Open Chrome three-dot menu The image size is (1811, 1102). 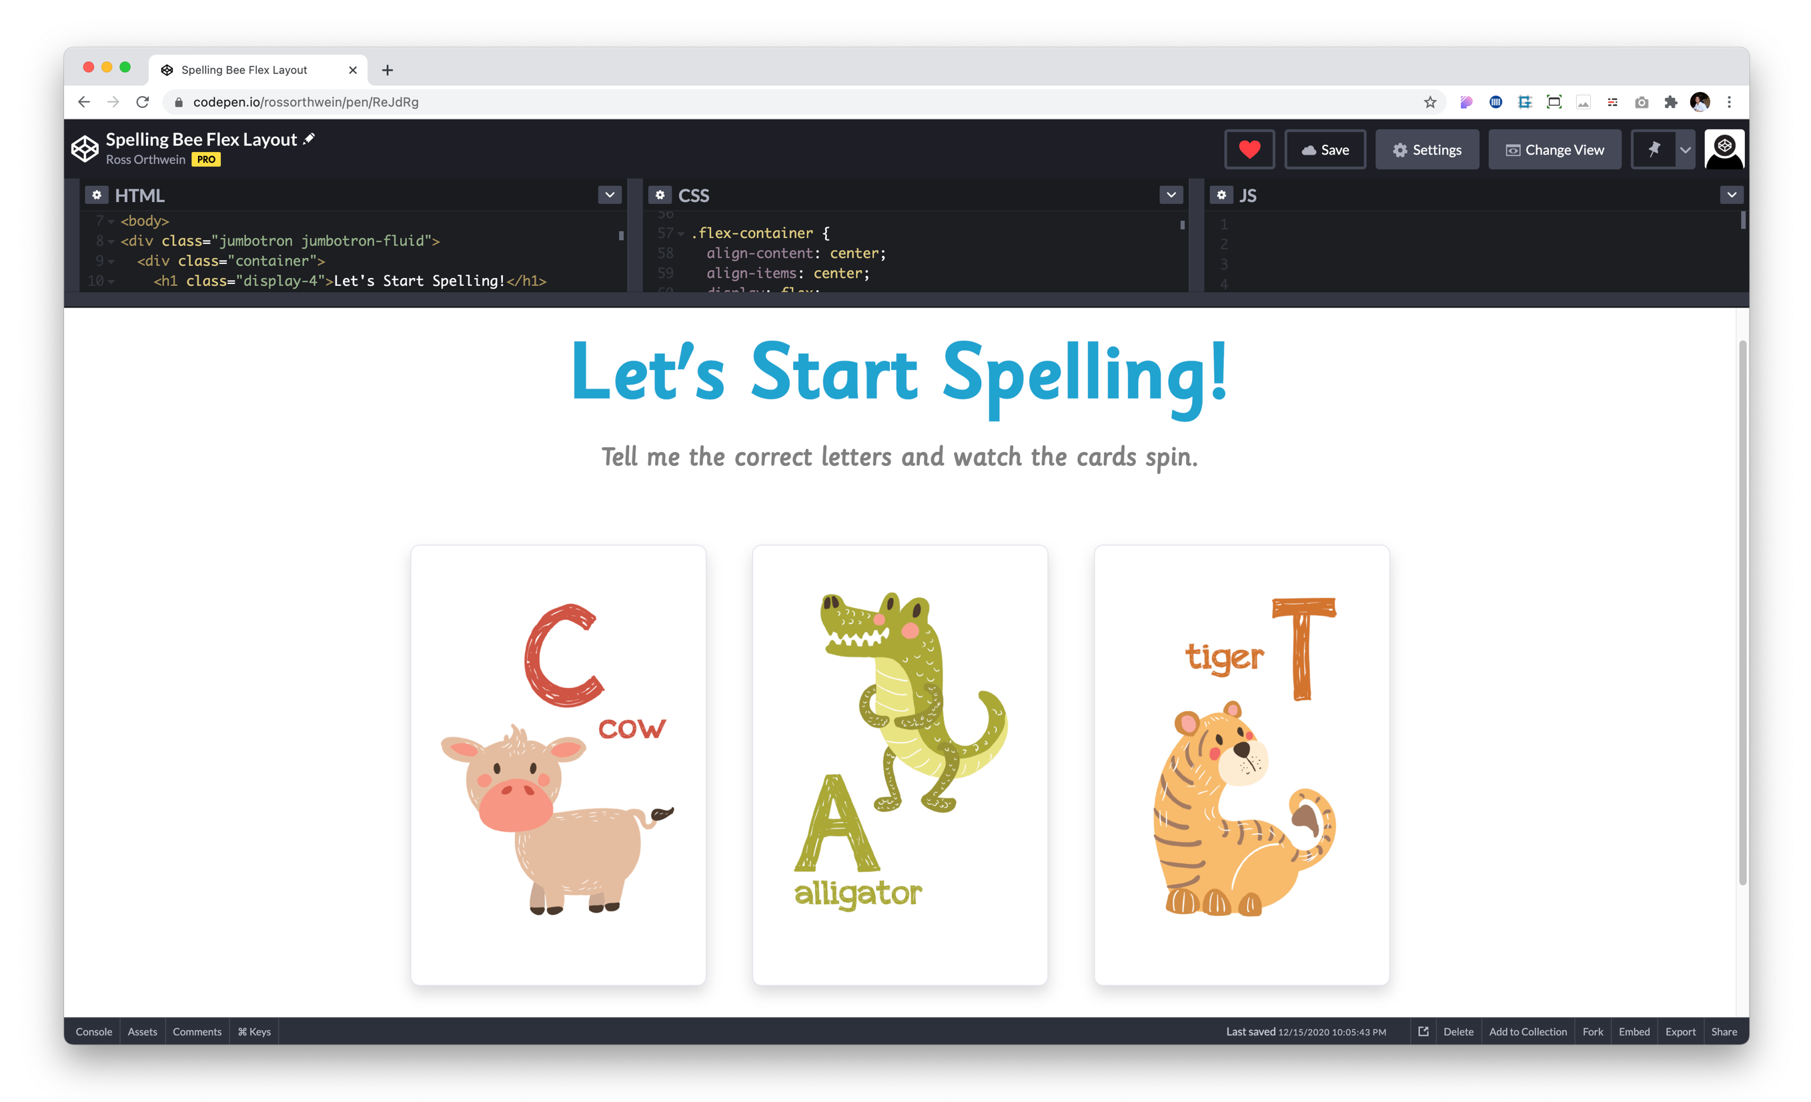coord(1730,102)
